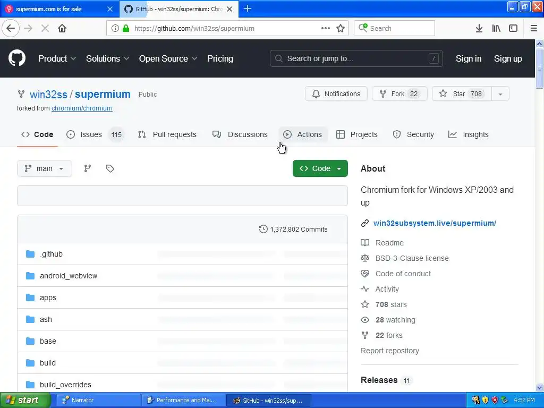This screenshot has width=544, height=408.
Task: Show site information icon in address bar
Action: click(x=115, y=28)
